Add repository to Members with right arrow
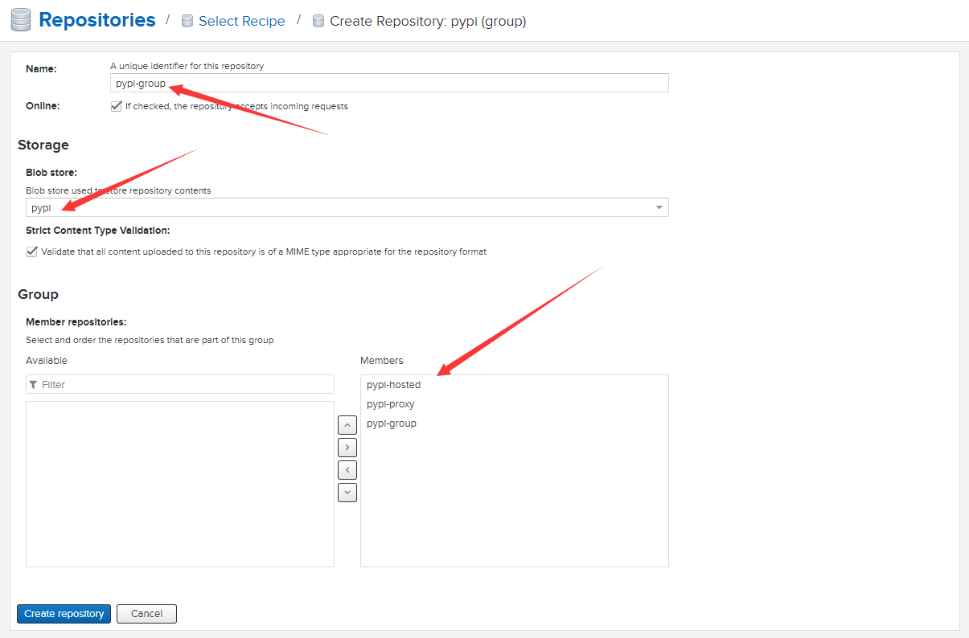 pos(347,448)
